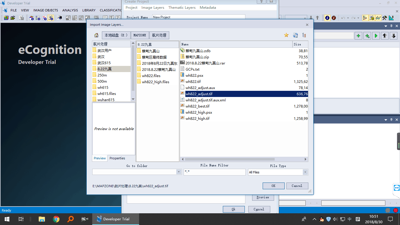400x225 pixels.
Task: Select the view settings mode 3 icon
Action: [x=44, y=18]
